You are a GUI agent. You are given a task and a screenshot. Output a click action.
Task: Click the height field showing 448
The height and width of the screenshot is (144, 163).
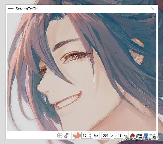click(x=118, y=136)
